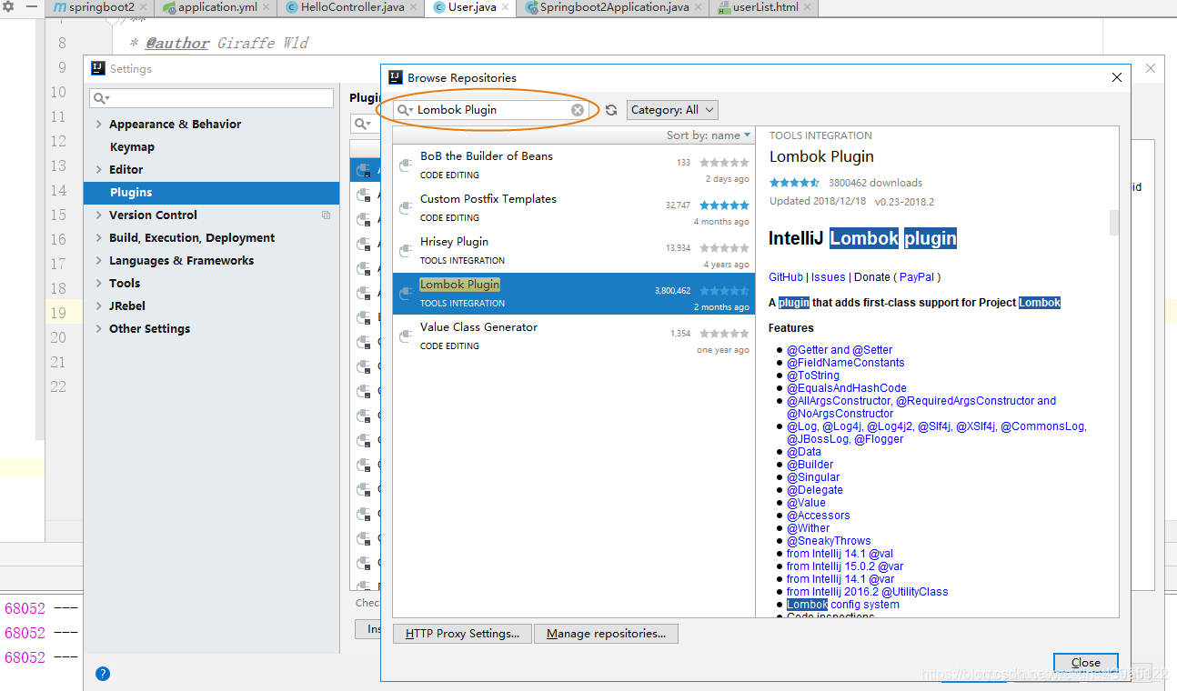This screenshot has width=1177, height=691.
Task: Click line number 19 in editor gutter
Action: 58,313
